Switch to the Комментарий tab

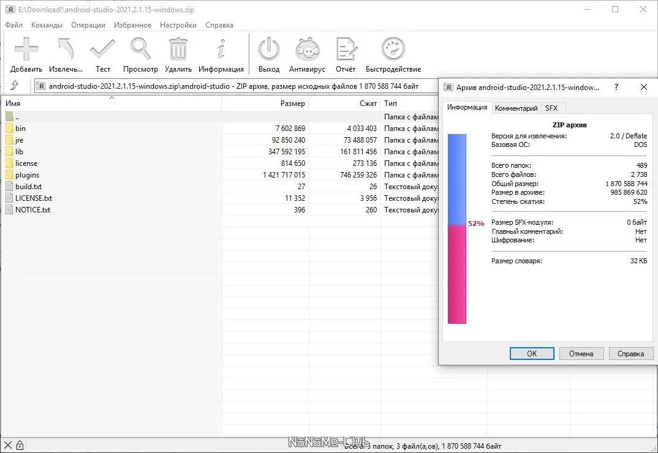(x=516, y=108)
